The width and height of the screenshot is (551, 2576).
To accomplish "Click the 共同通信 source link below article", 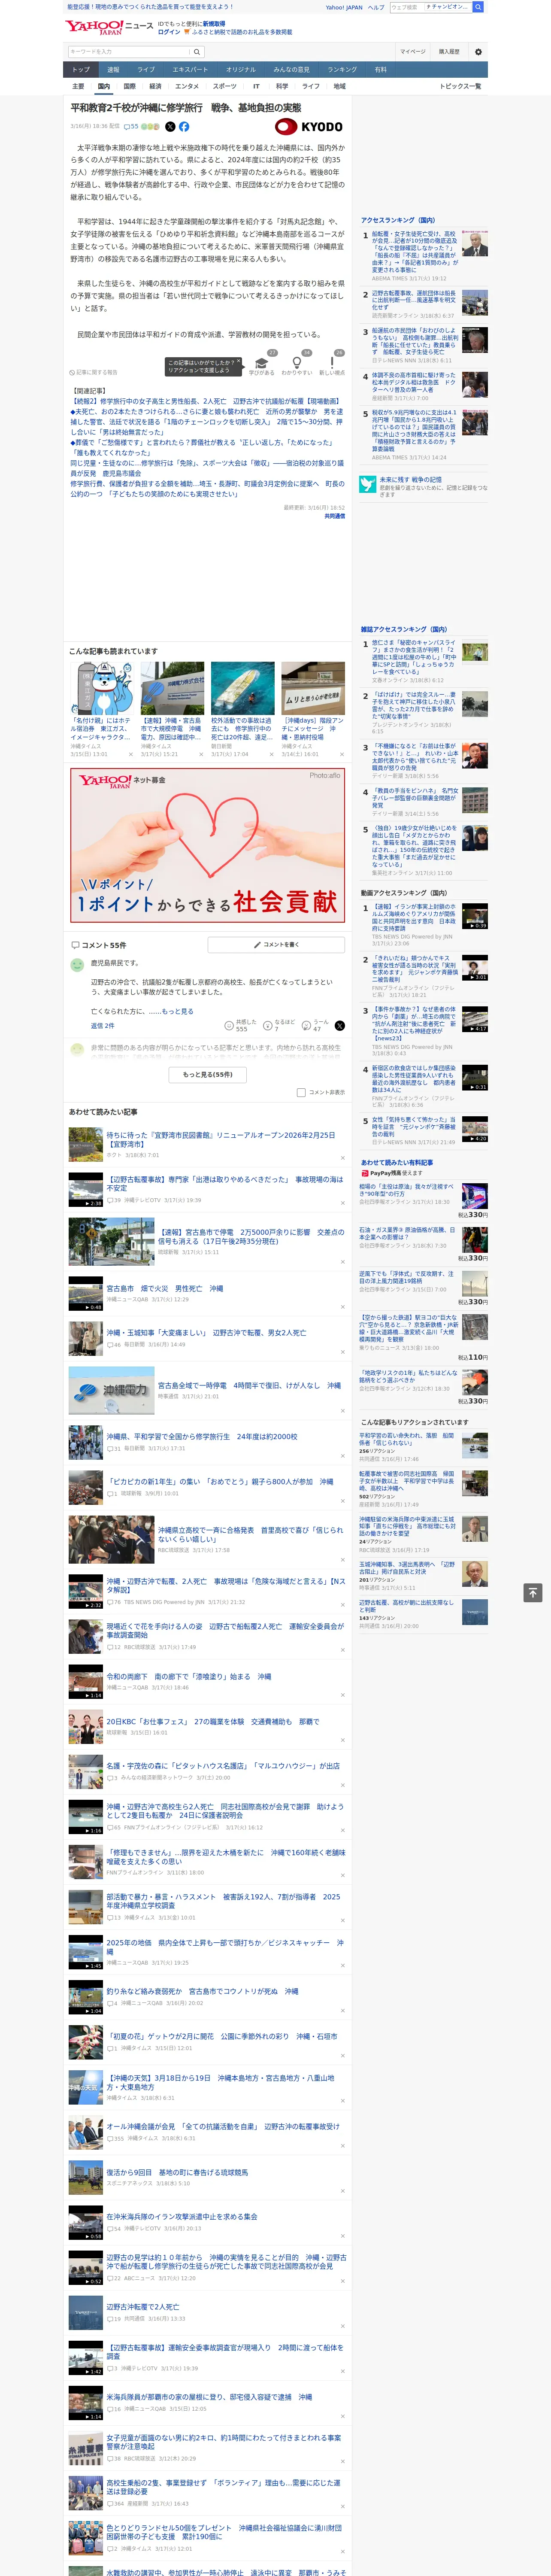I will click(334, 516).
